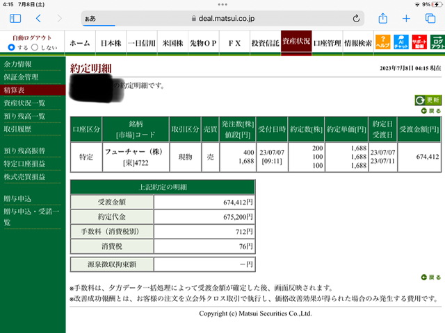
Task: Open the blue AI chat icon
Action: [400, 42]
